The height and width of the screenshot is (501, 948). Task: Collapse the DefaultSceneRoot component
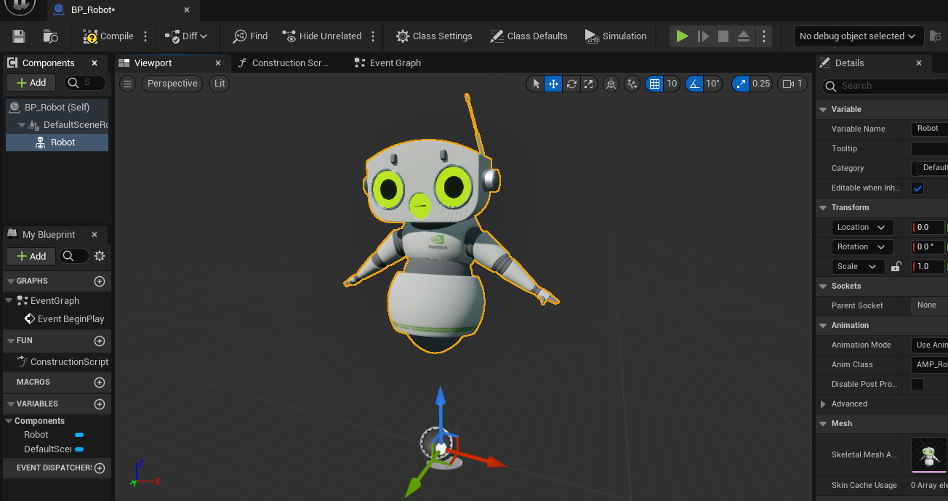click(x=22, y=125)
